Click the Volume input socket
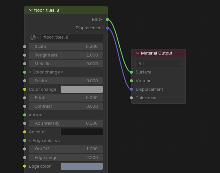Viewport: 220px width, 173px height. [131, 81]
